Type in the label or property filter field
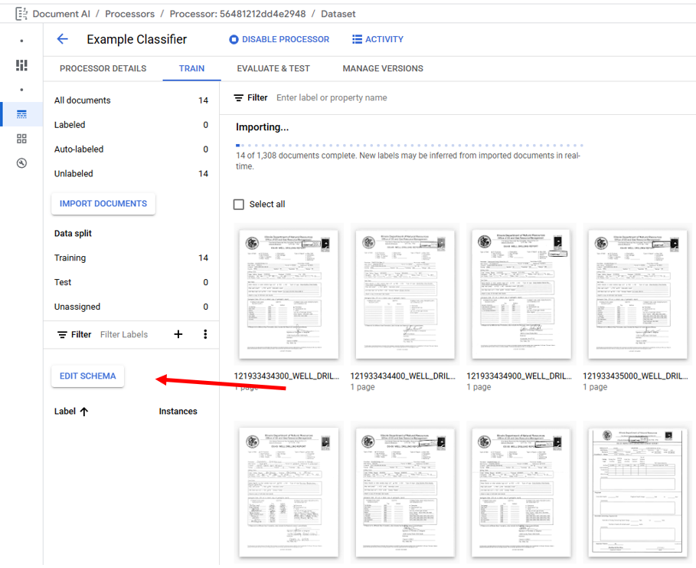The image size is (696, 568). pyautogui.click(x=383, y=98)
